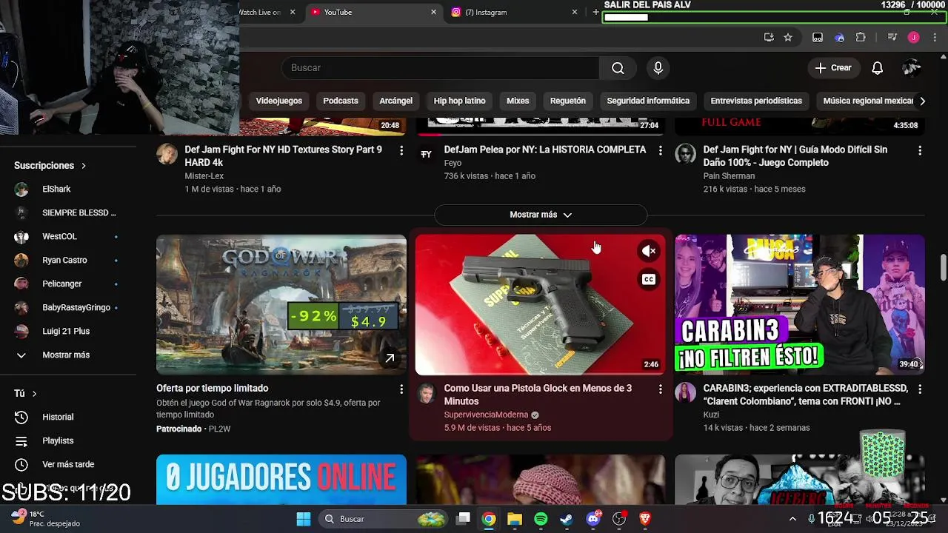948x533 pixels.
Task: Close the YouTube browser tab
Action: point(434,12)
